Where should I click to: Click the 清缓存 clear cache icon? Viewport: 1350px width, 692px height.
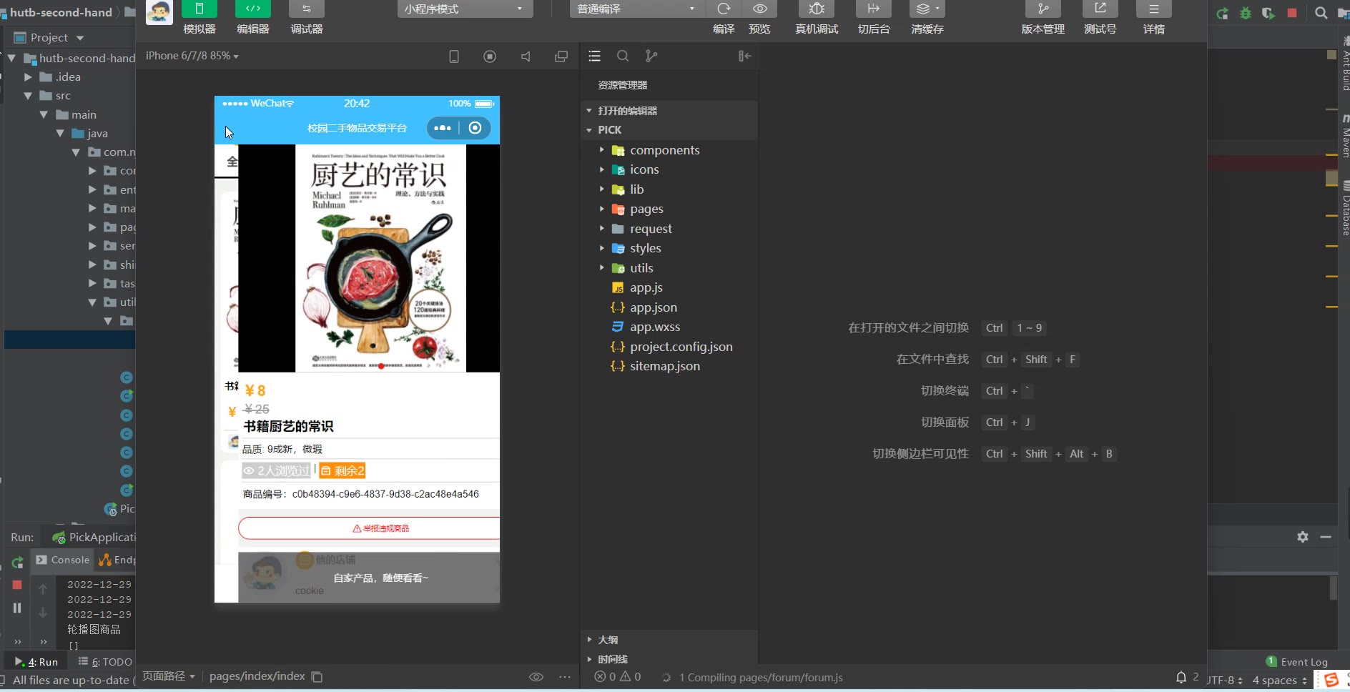927,9
